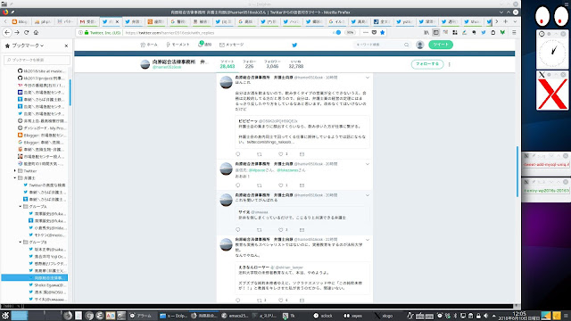Expand the Twitter bookmark folder
The image size is (571, 321).
(x=15, y=170)
